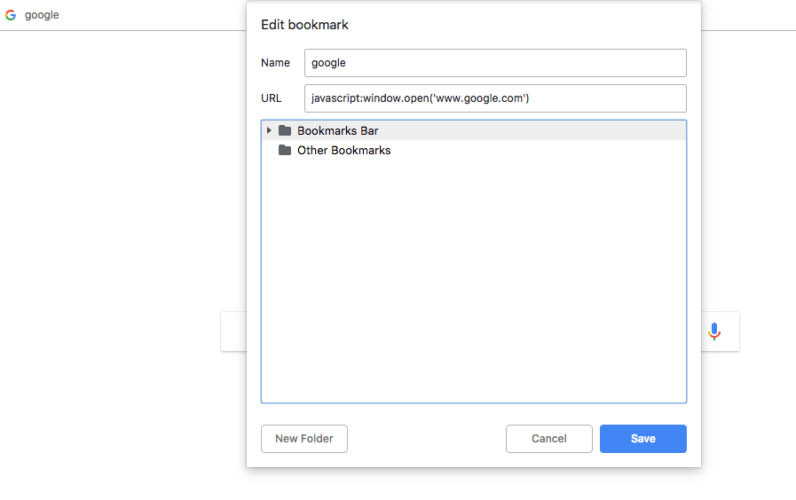Click into the Name field containing google
The height and width of the screenshot is (500, 796).
click(x=495, y=63)
